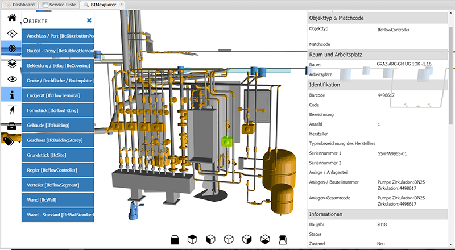Click the Anzahl value 1

[379, 124]
